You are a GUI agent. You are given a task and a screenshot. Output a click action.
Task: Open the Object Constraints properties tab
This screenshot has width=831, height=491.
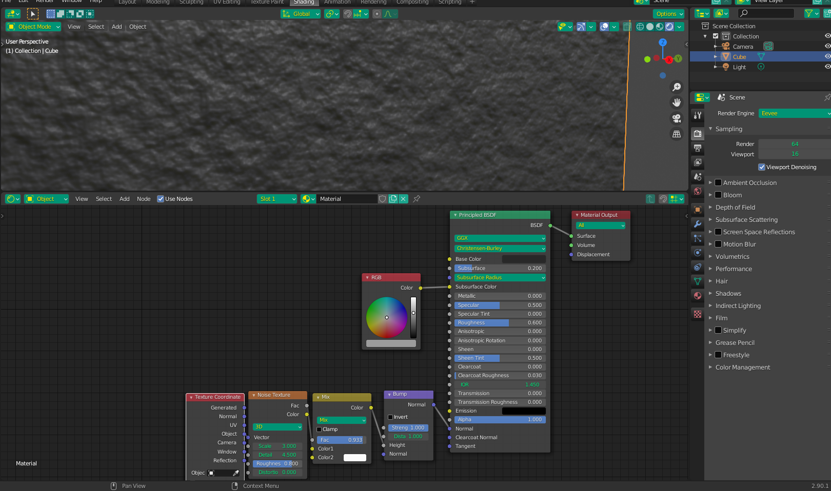click(x=698, y=267)
